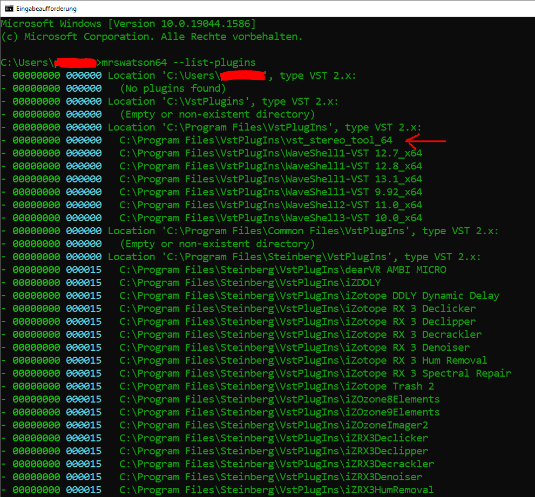Click the Microsoft Windows version line
Image resolution: width=535 pixels, height=497 pixels.
[x=128, y=24]
